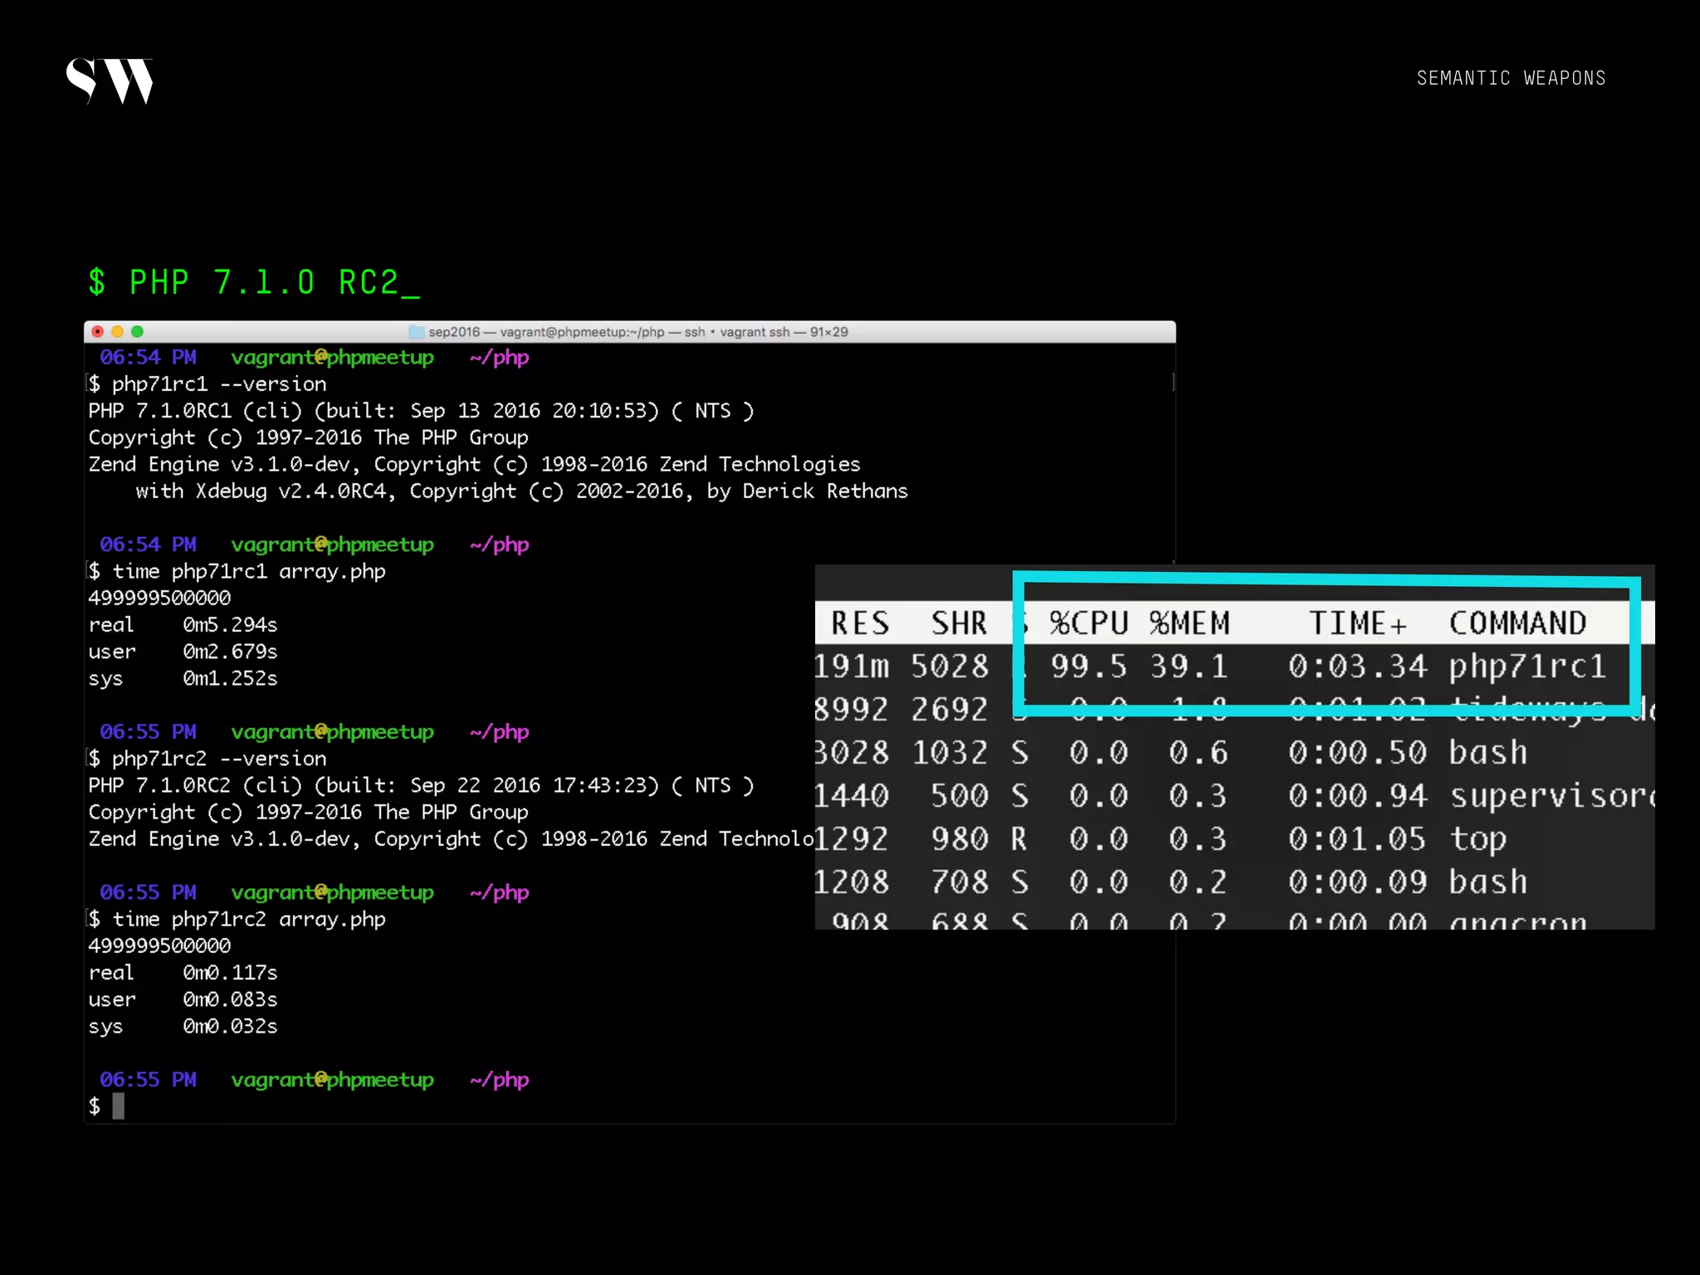The width and height of the screenshot is (1700, 1275).
Task: Click the last '06:55 PM' prompt timestamp
Action: tap(148, 1079)
